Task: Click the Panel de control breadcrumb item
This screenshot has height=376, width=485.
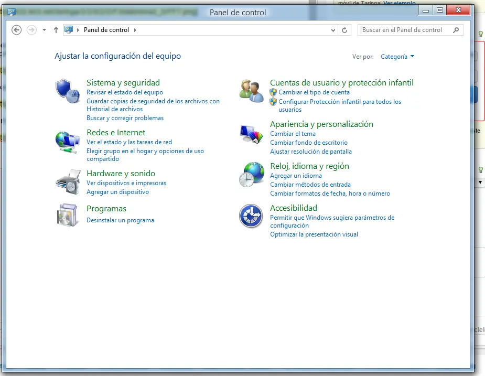Action: pos(106,30)
